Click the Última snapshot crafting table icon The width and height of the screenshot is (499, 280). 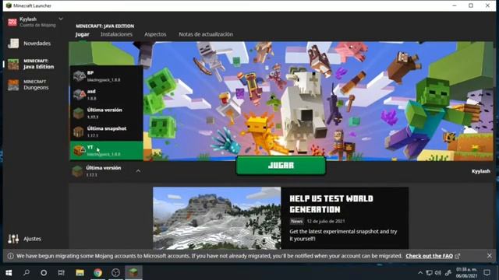[x=78, y=131]
